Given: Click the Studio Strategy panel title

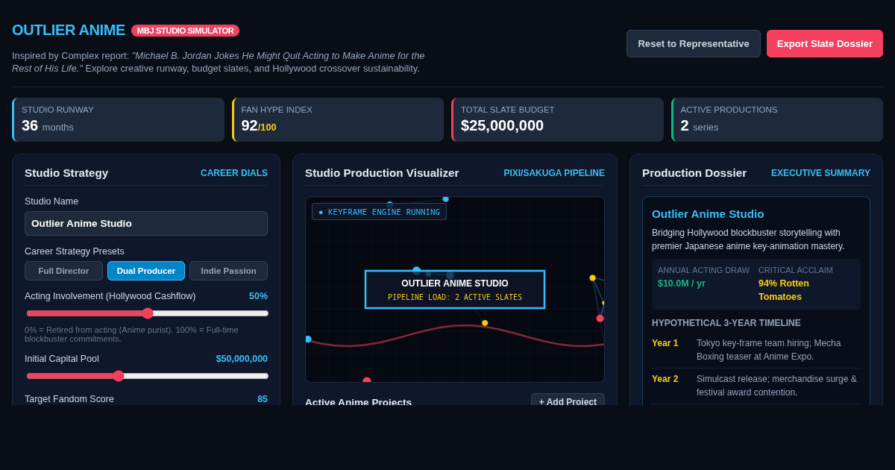Looking at the screenshot, I should click(66, 173).
